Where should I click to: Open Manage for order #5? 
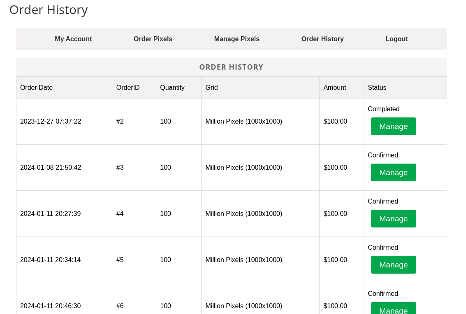[393, 265]
